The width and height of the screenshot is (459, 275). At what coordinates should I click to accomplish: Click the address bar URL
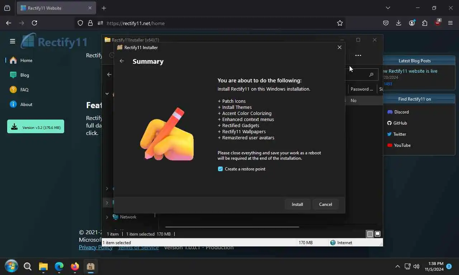[x=136, y=23]
